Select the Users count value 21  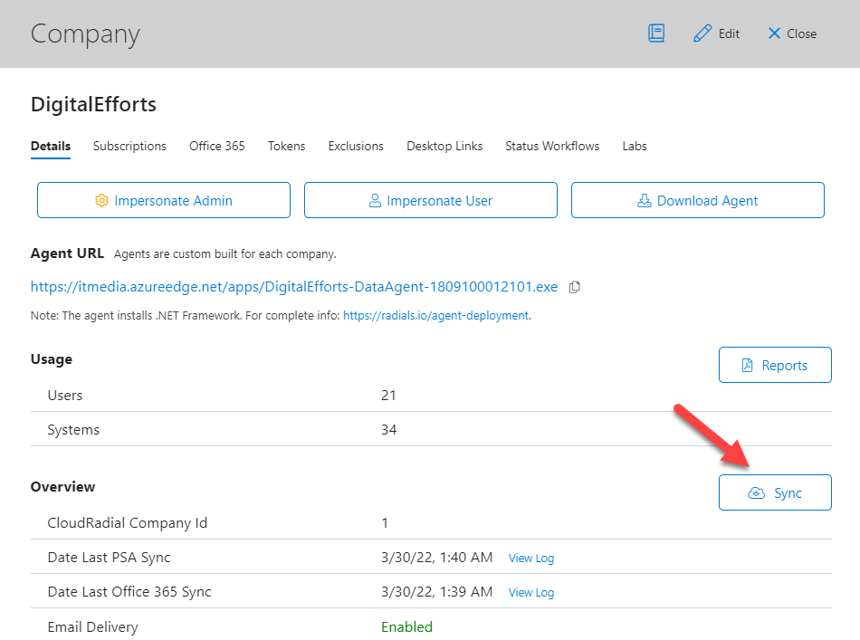pyautogui.click(x=388, y=396)
